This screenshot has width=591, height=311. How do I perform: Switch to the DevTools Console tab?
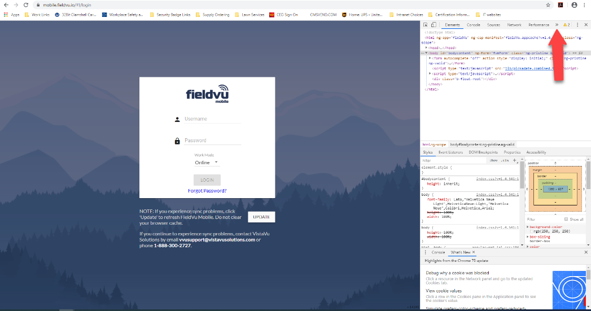coord(474,25)
